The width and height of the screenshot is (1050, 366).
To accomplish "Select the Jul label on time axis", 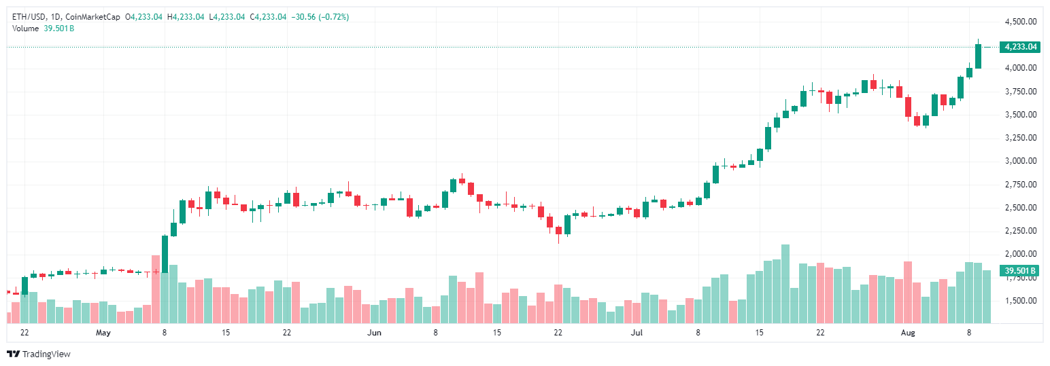I will (637, 333).
